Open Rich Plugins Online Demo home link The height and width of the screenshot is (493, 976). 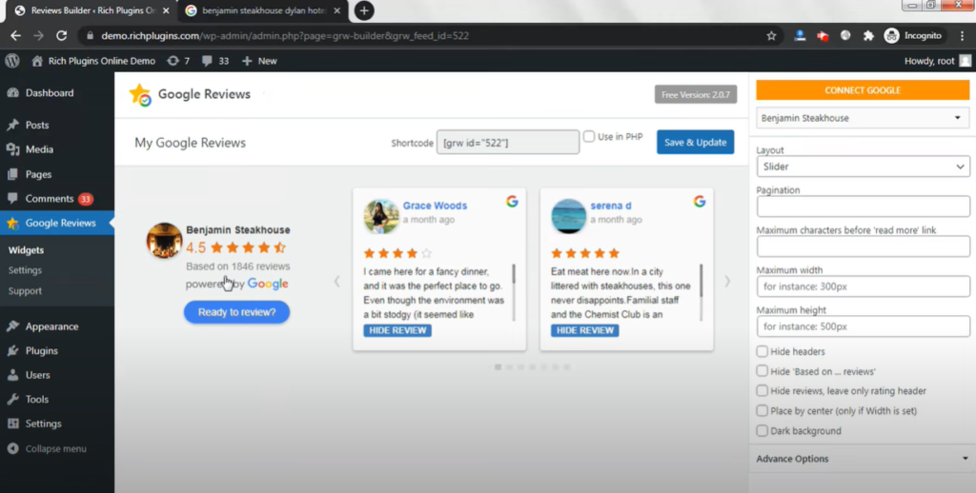point(93,61)
